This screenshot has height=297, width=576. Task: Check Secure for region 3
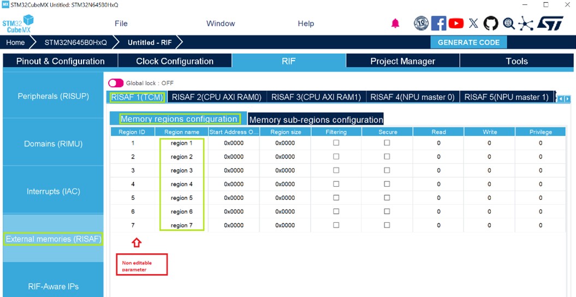(x=387, y=170)
